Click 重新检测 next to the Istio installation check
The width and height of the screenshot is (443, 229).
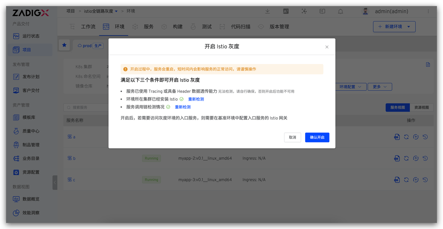[196, 99]
